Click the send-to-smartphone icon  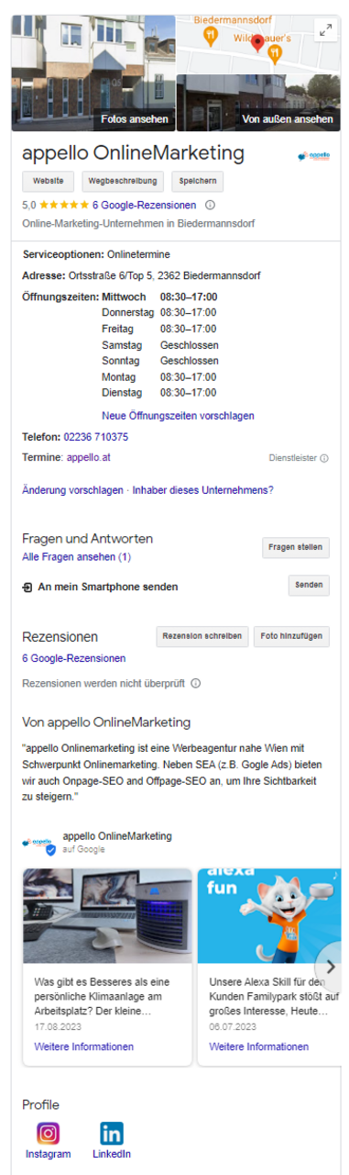27,587
